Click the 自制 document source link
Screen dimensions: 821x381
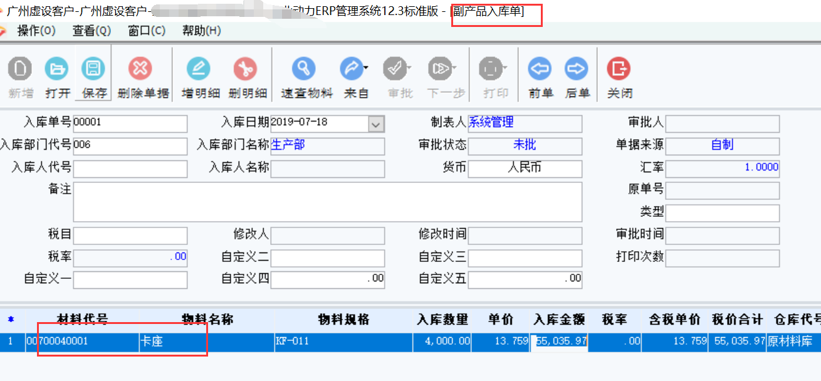723,145
